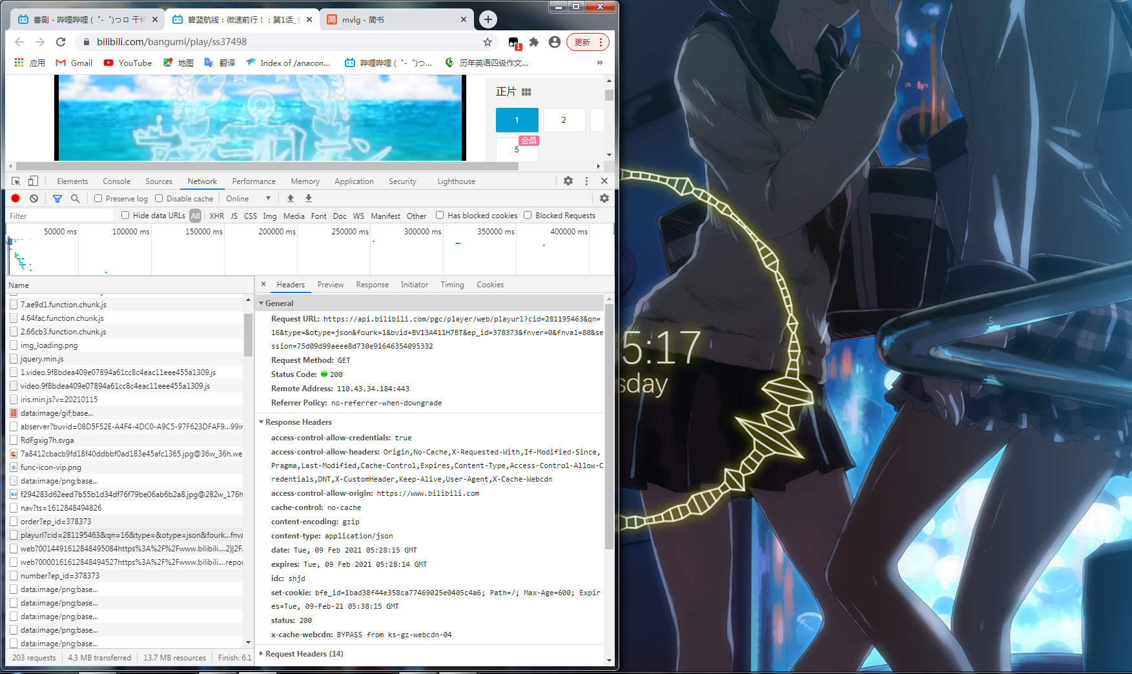Stop recording the network log

click(15, 199)
